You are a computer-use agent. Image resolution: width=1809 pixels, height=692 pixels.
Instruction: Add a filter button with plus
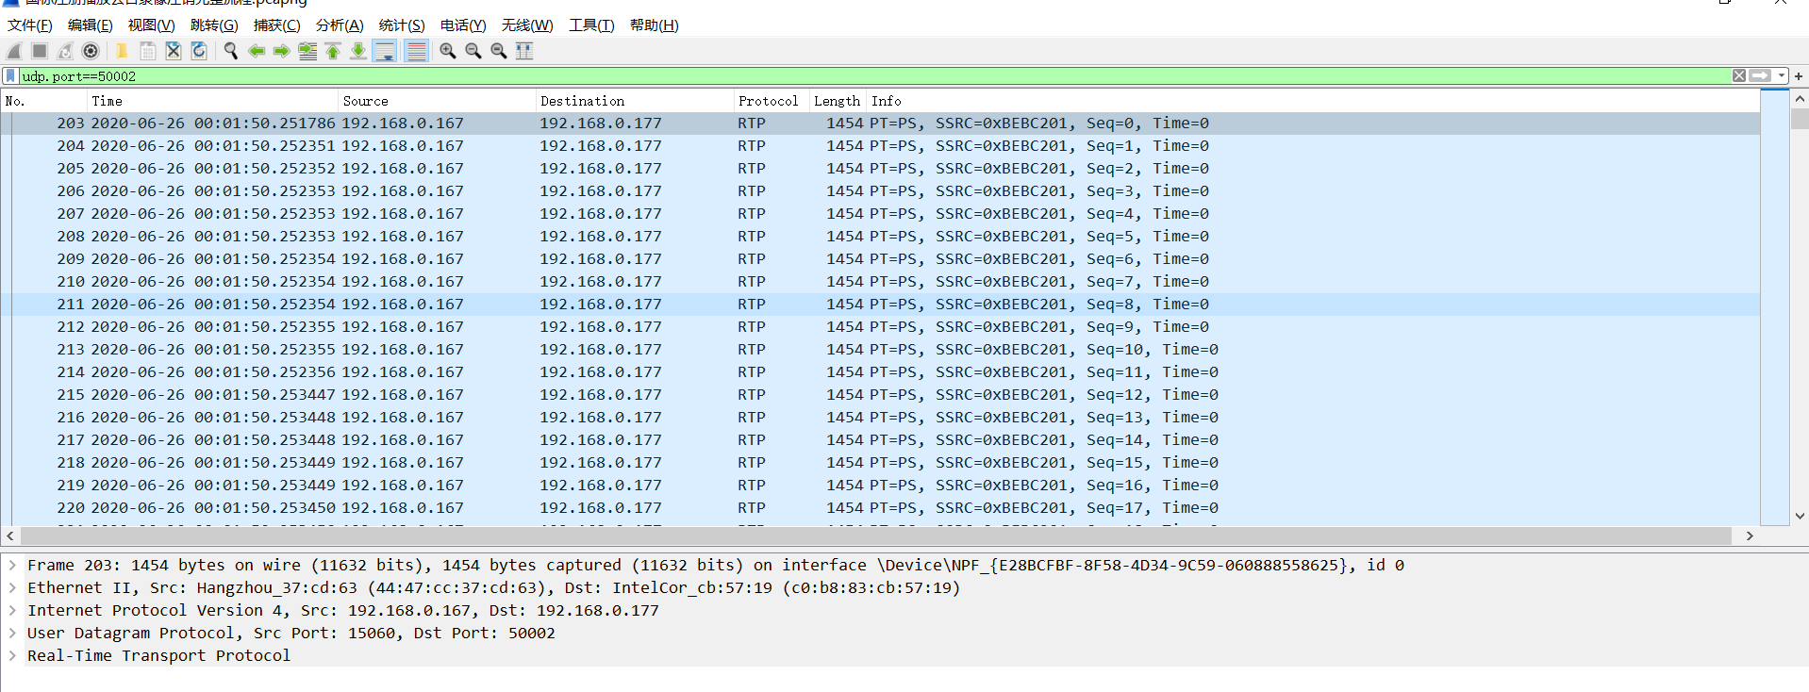click(1799, 75)
